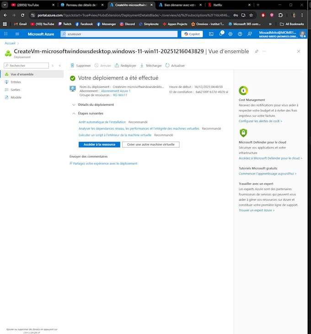The image size is (311, 334).
Task: Show more bookmarks with the double chevron
Action: coord(270,24)
